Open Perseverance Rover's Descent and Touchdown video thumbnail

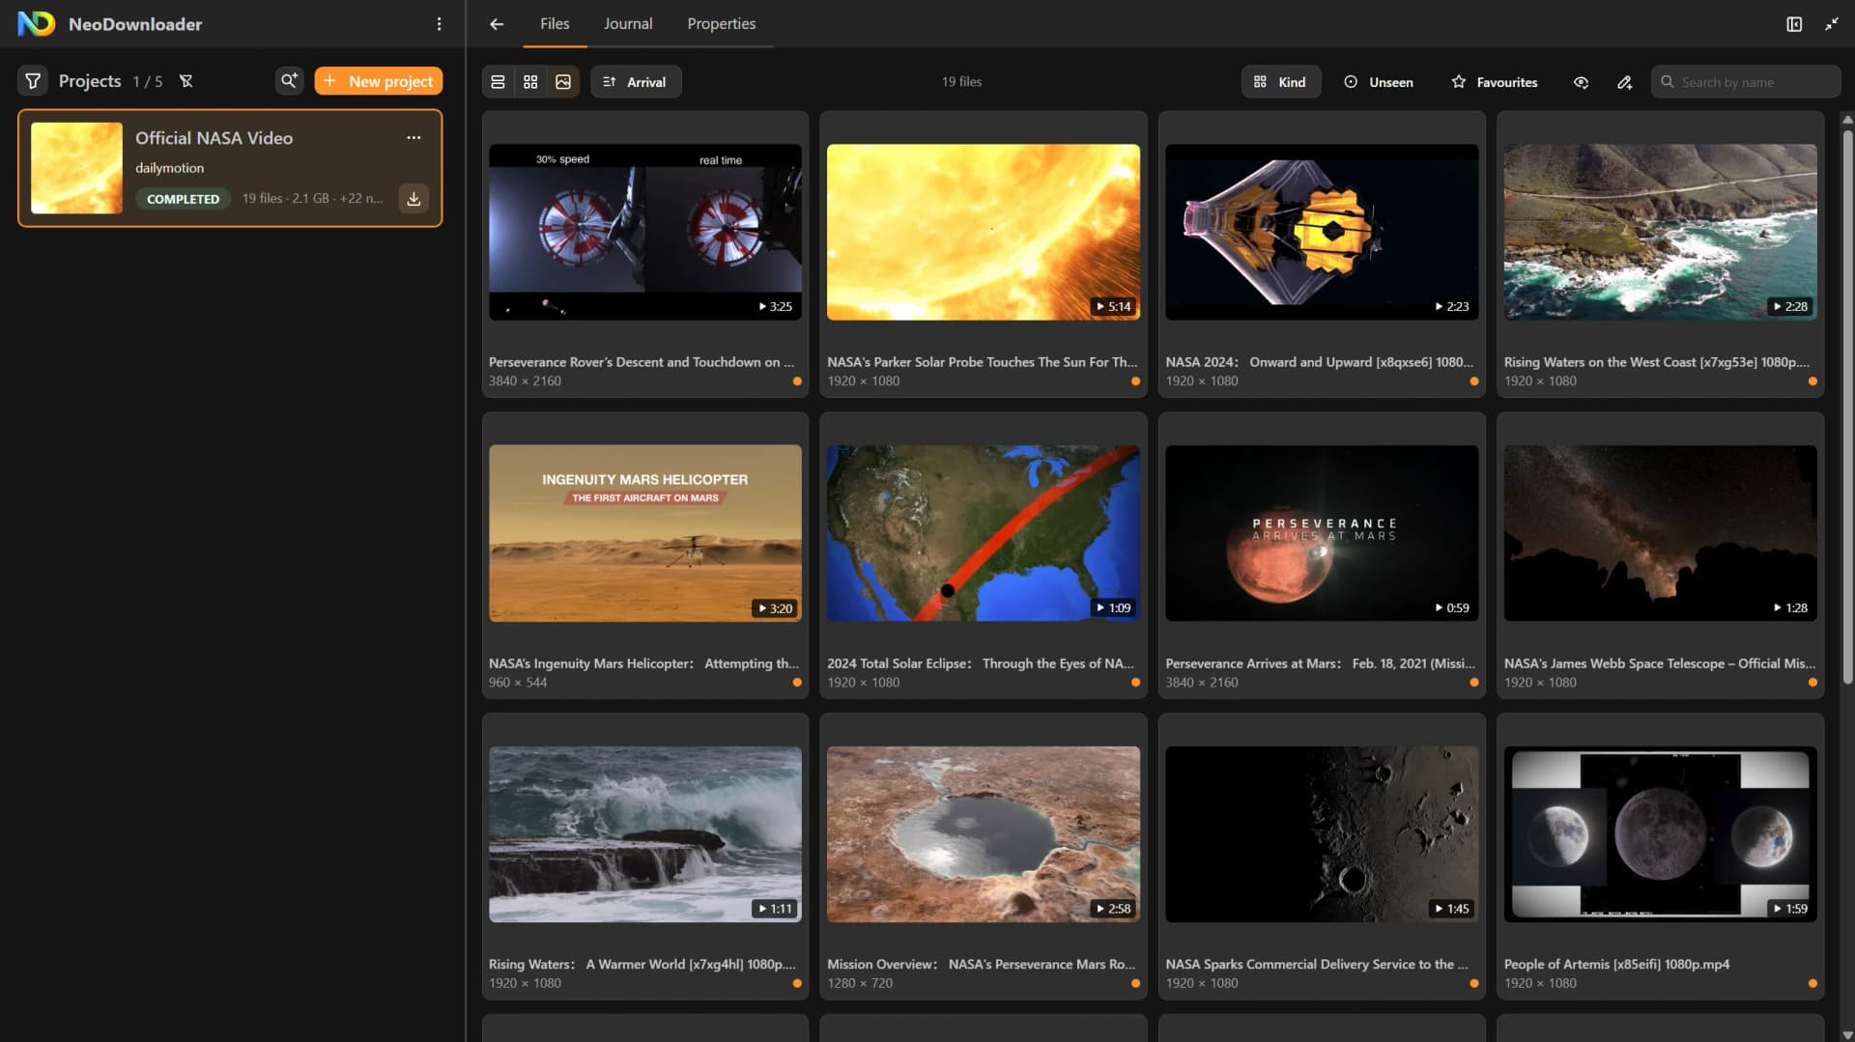(645, 232)
